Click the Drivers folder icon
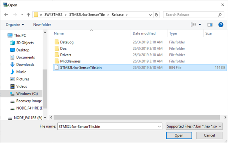 click(57, 55)
